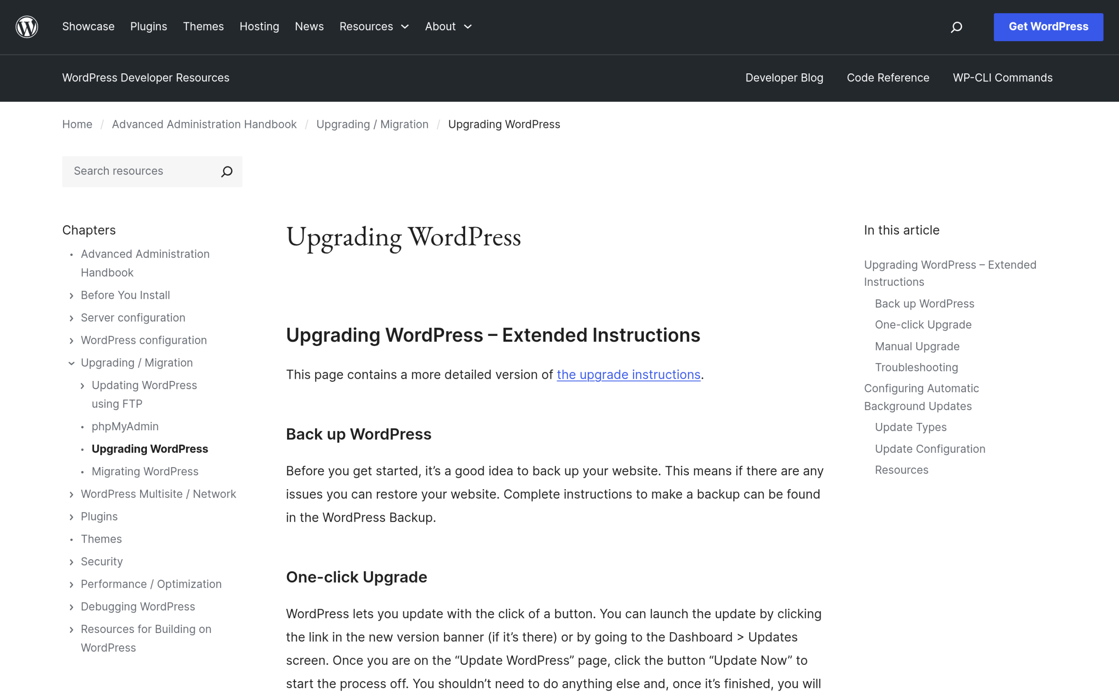Open Security chapter link
Screen dimensions: 1119x699
(102, 562)
